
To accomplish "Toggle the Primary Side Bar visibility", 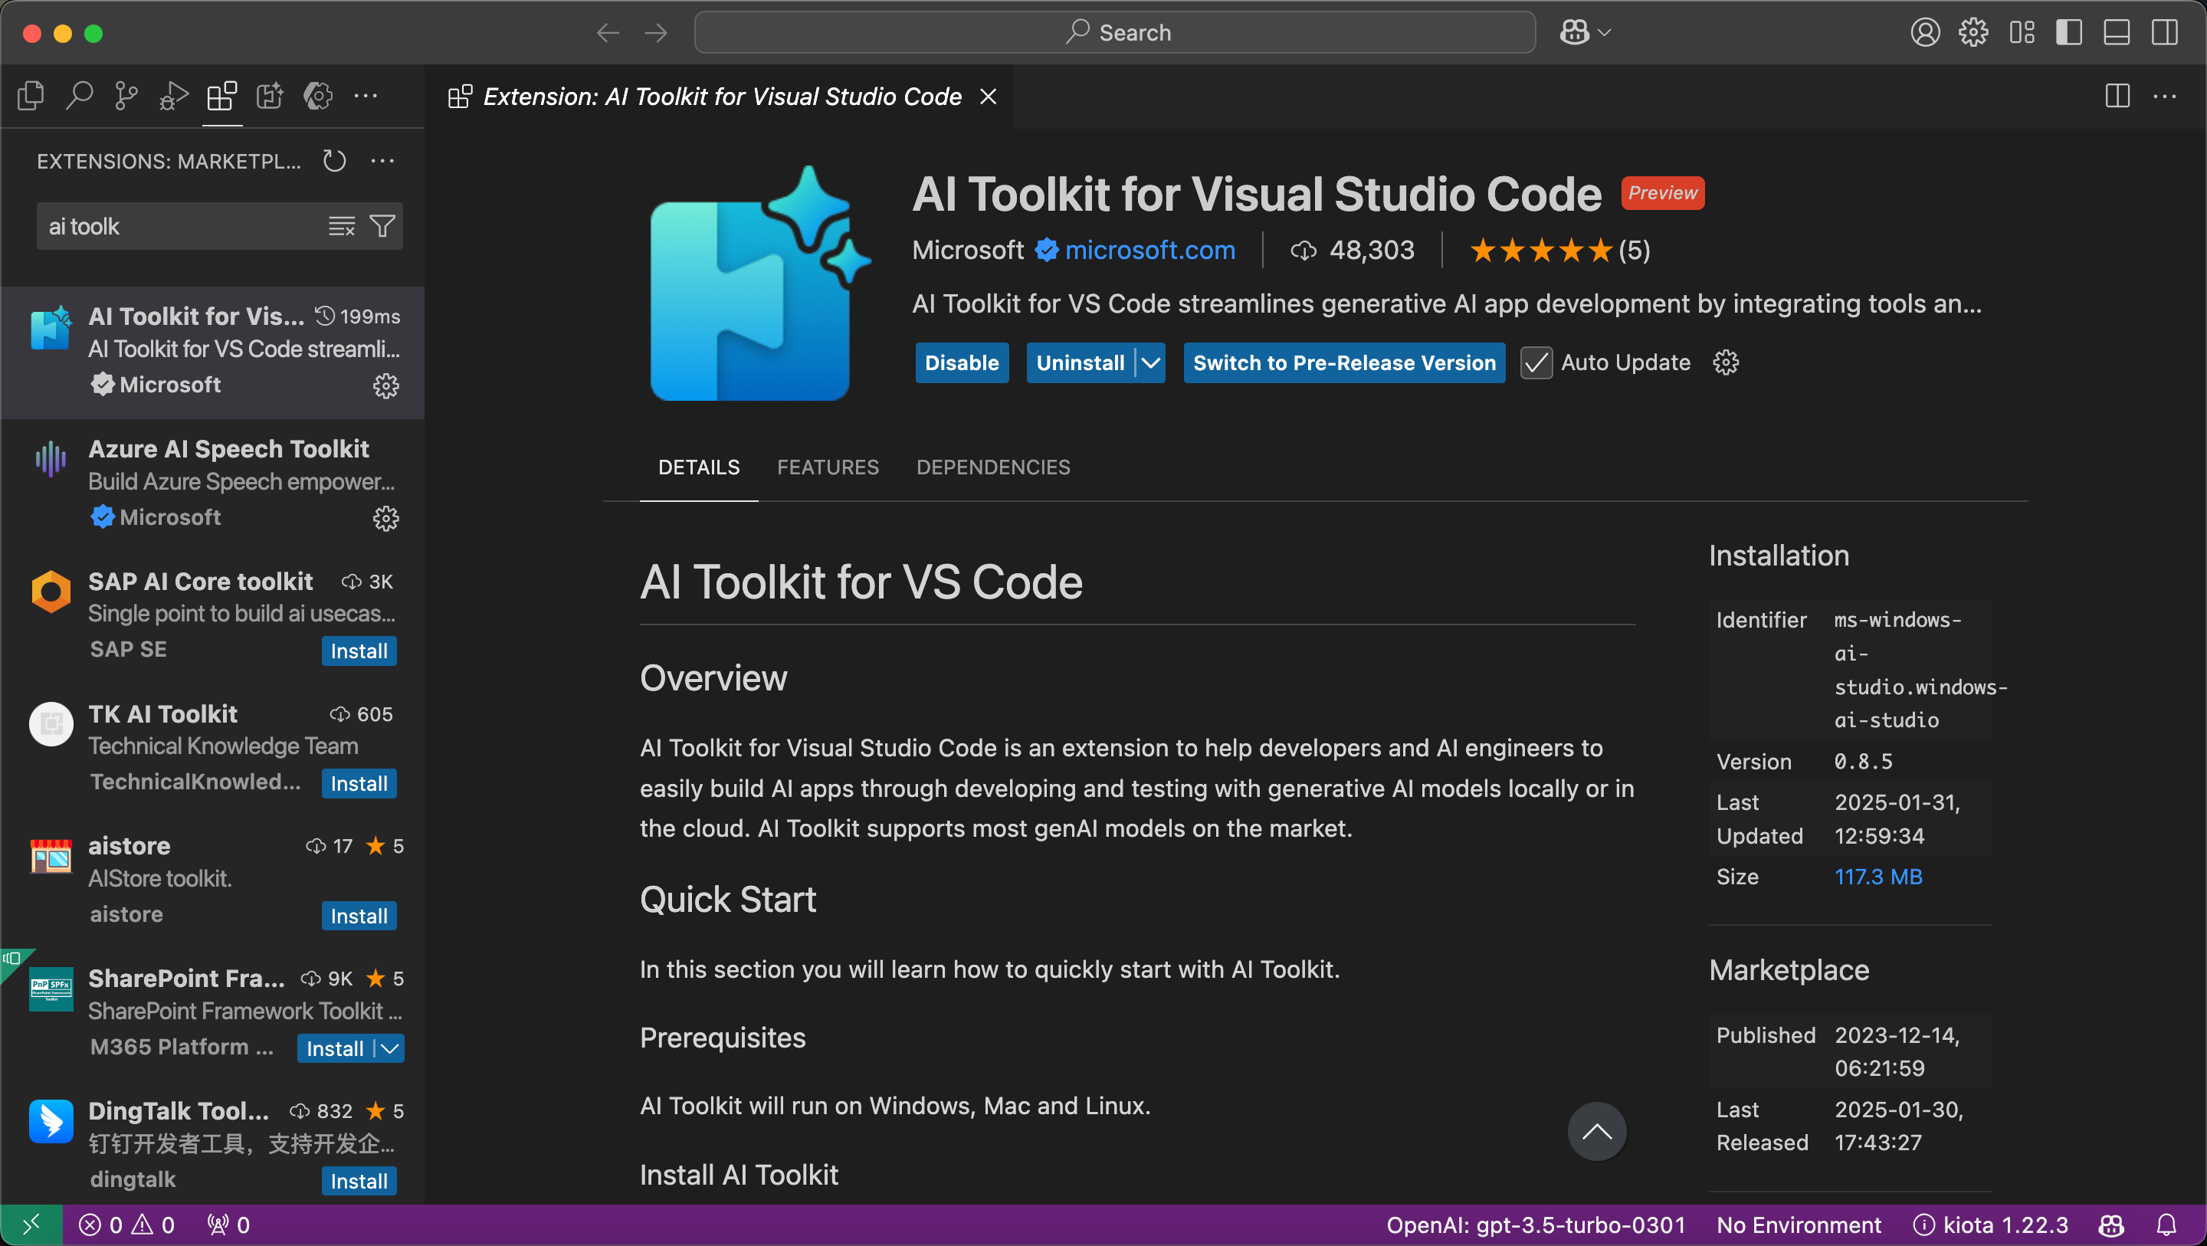I will (x=2068, y=31).
